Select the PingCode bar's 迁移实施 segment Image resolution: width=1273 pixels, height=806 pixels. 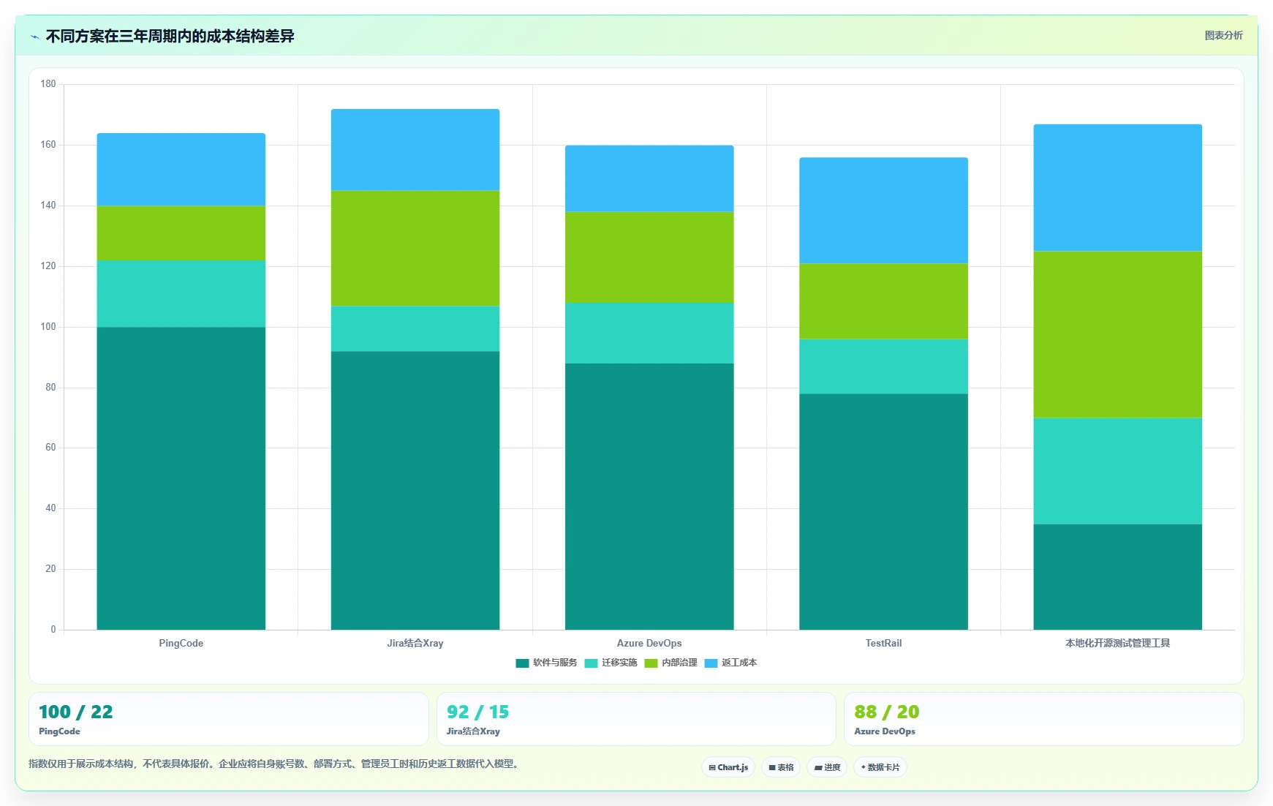[181, 294]
